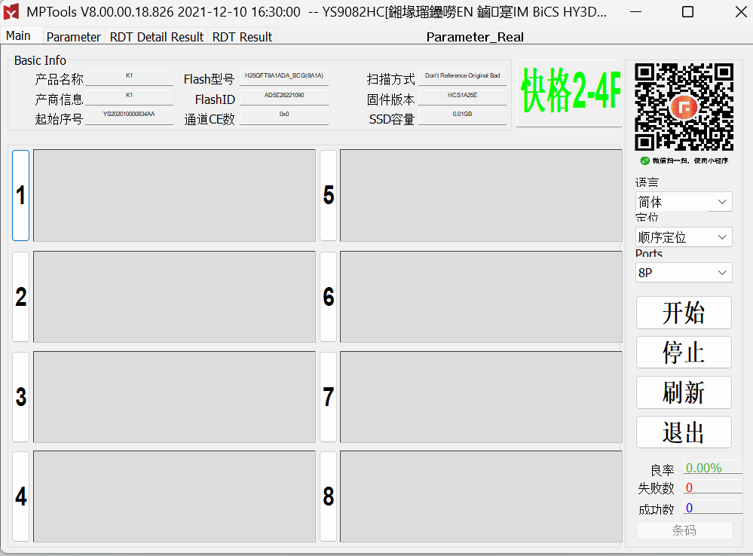Click the MPTools logo in the title bar
Viewport: 753px width, 556px height.
pyautogui.click(x=12, y=12)
